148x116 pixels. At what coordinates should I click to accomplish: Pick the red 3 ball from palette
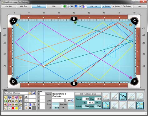coord(13,97)
